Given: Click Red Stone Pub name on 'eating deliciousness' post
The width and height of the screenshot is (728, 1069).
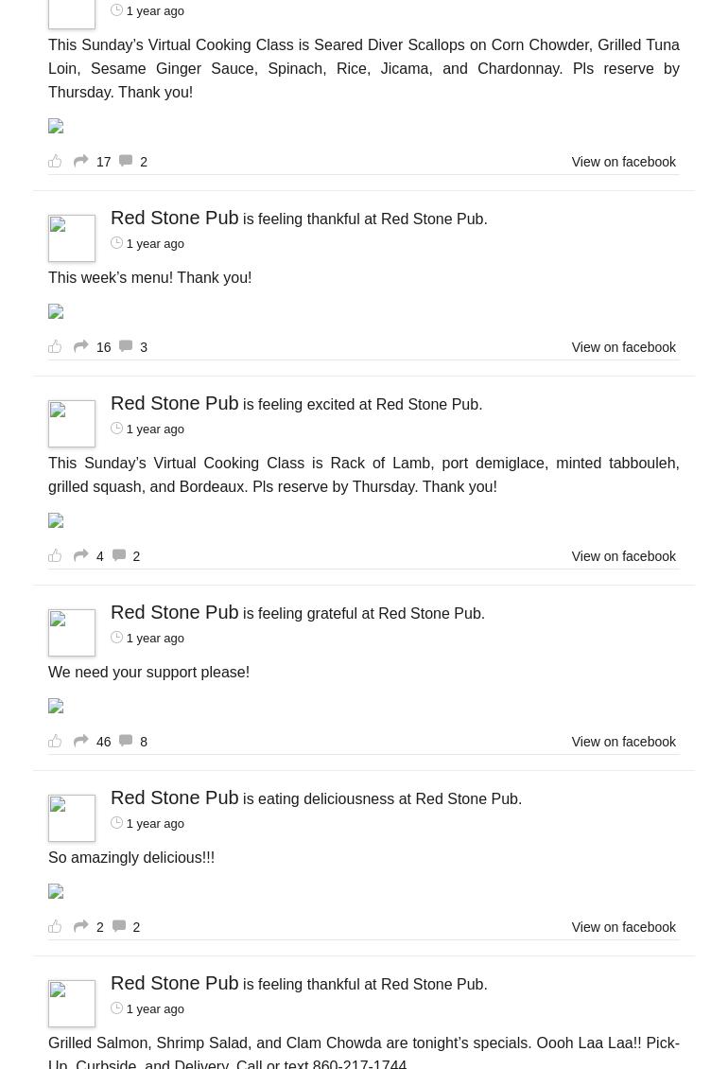Looking at the screenshot, I should 175,797.
